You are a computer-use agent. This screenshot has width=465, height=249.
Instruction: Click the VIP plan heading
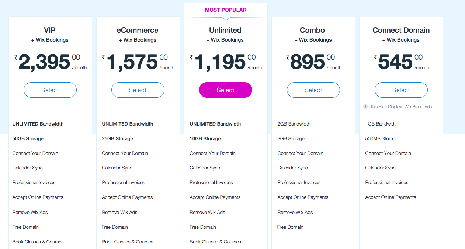click(50, 30)
